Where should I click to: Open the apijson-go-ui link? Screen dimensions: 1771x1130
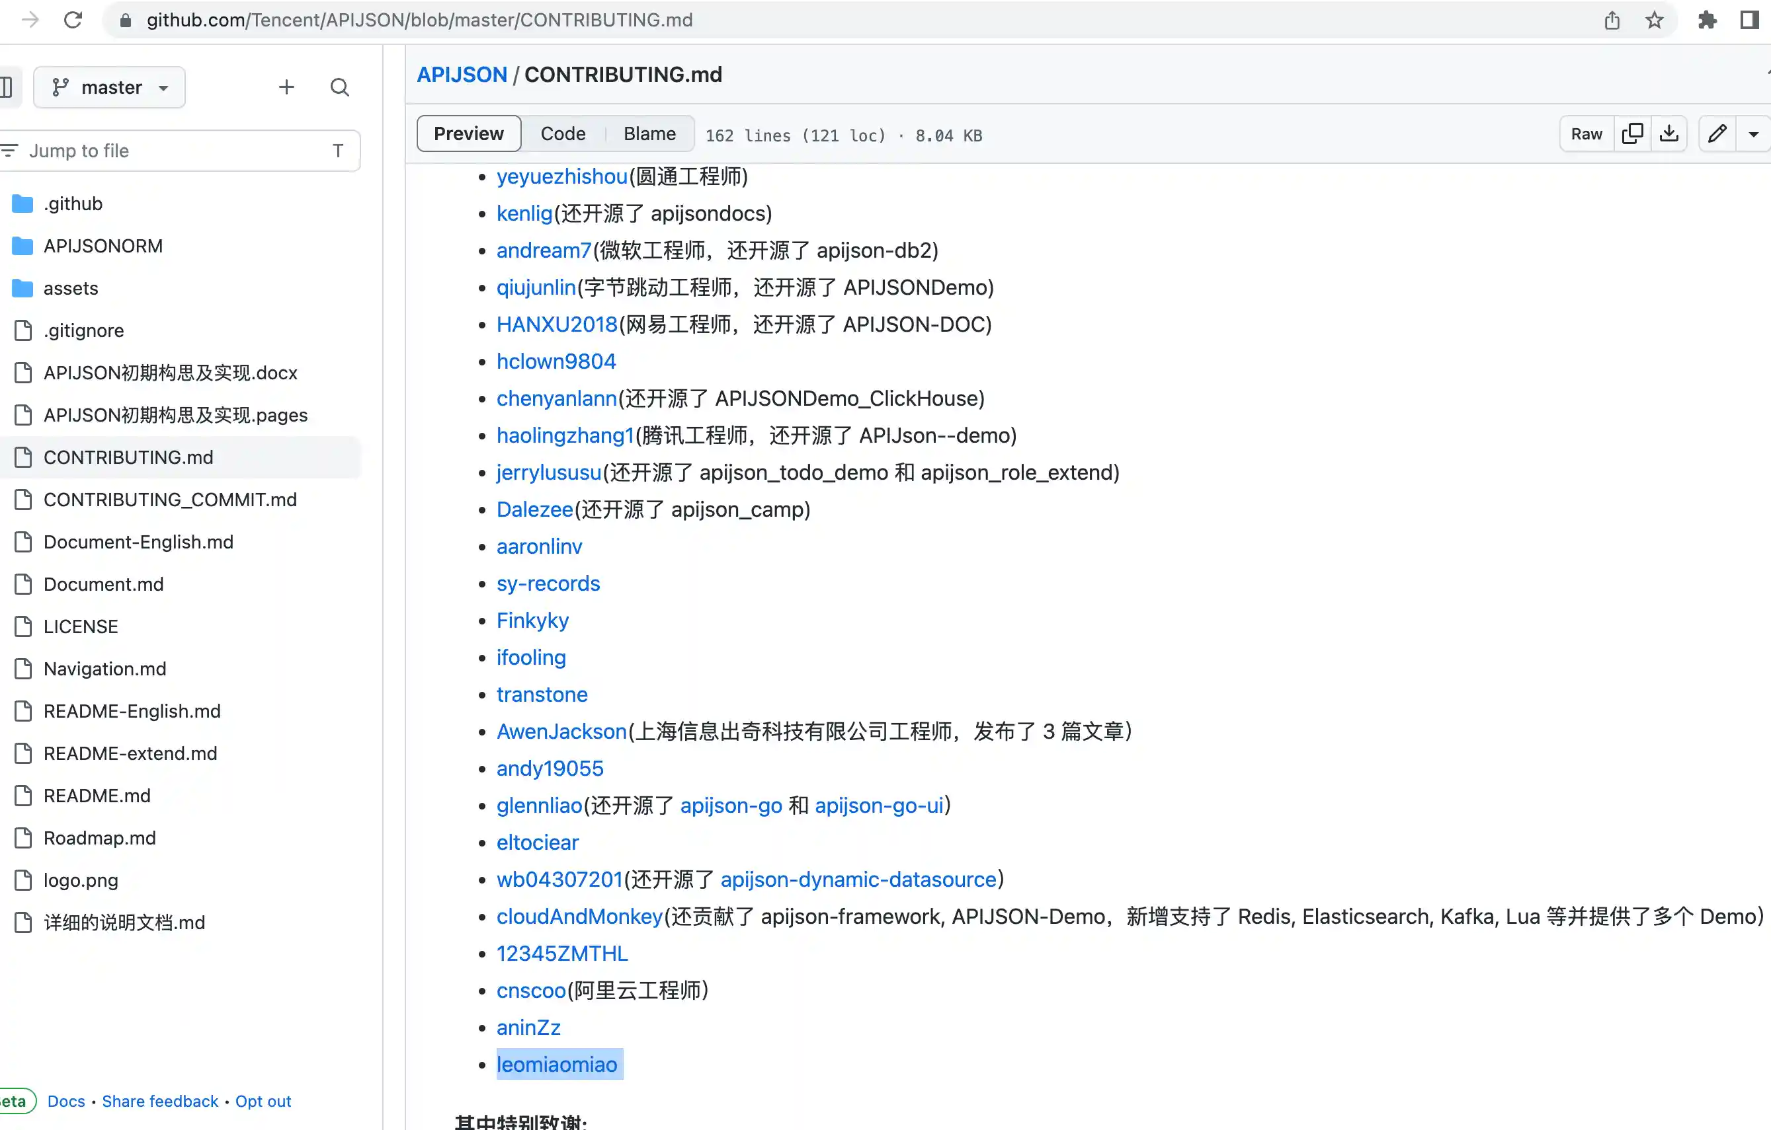878,806
